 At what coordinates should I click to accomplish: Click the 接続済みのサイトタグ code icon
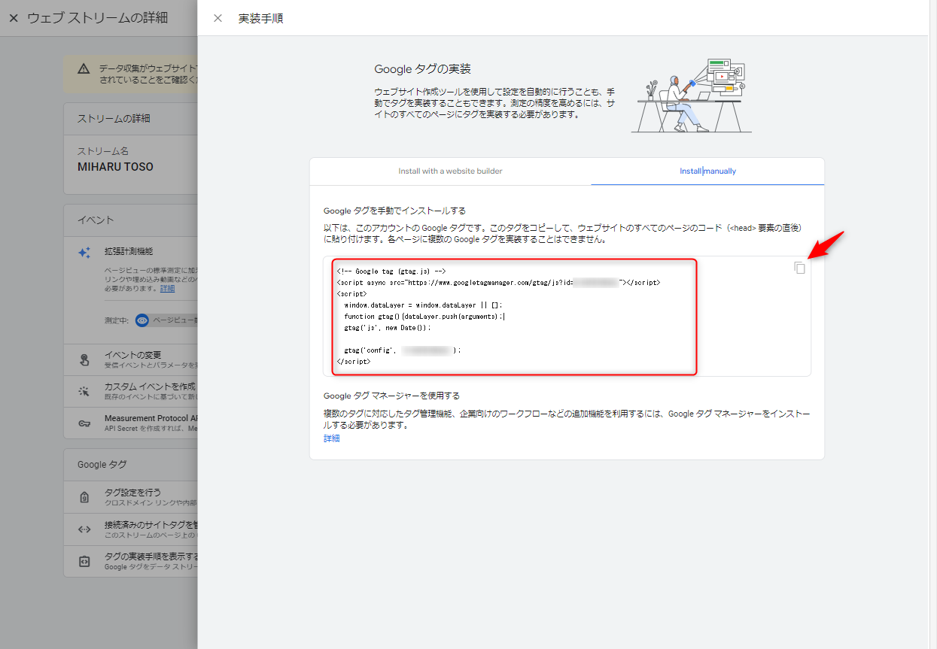(x=85, y=529)
